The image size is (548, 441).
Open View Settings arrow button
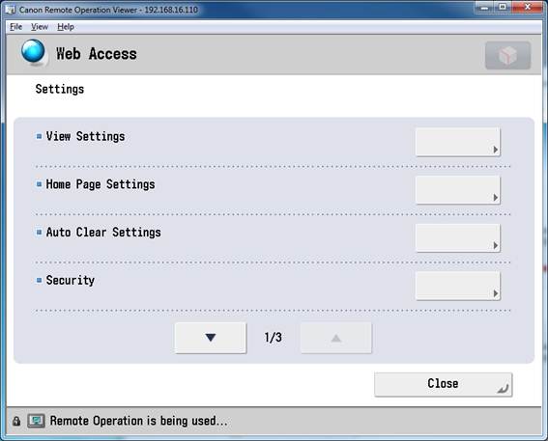457,142
